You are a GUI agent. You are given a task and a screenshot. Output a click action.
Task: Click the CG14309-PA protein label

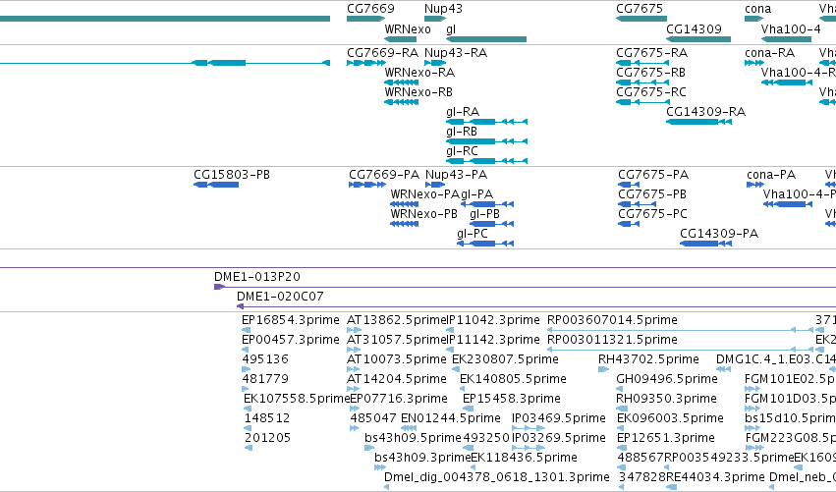tap(719, 234)
